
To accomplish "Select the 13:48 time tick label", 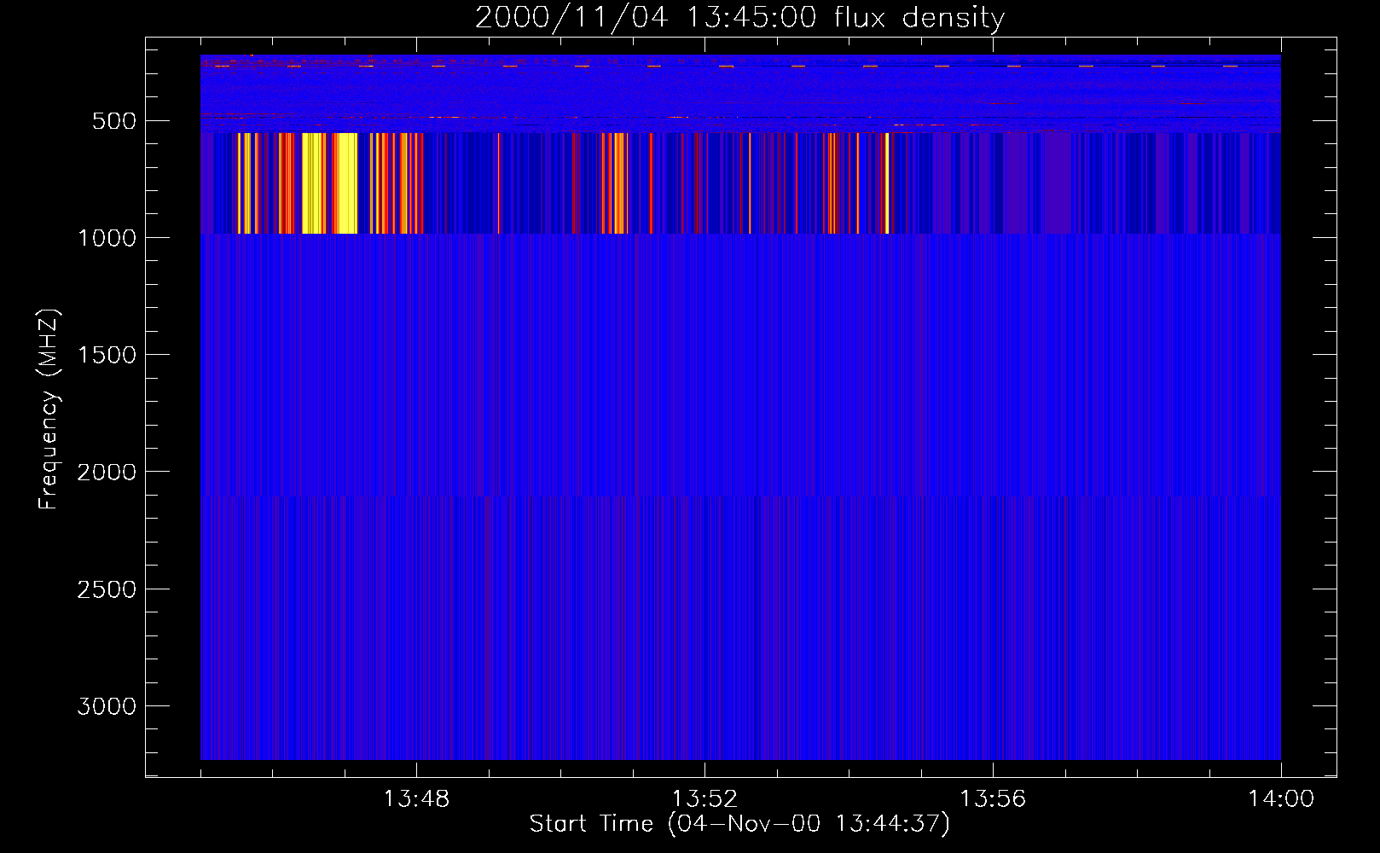I will 416,799.
